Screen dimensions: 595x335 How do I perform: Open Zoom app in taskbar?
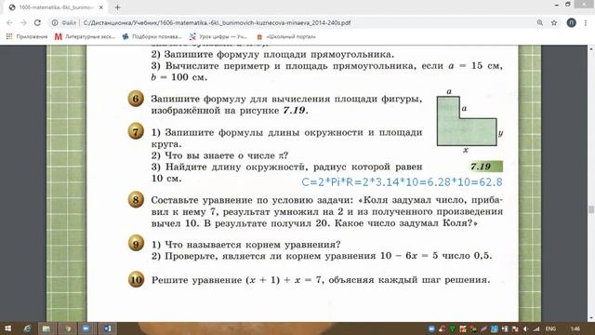pos(86,328)
